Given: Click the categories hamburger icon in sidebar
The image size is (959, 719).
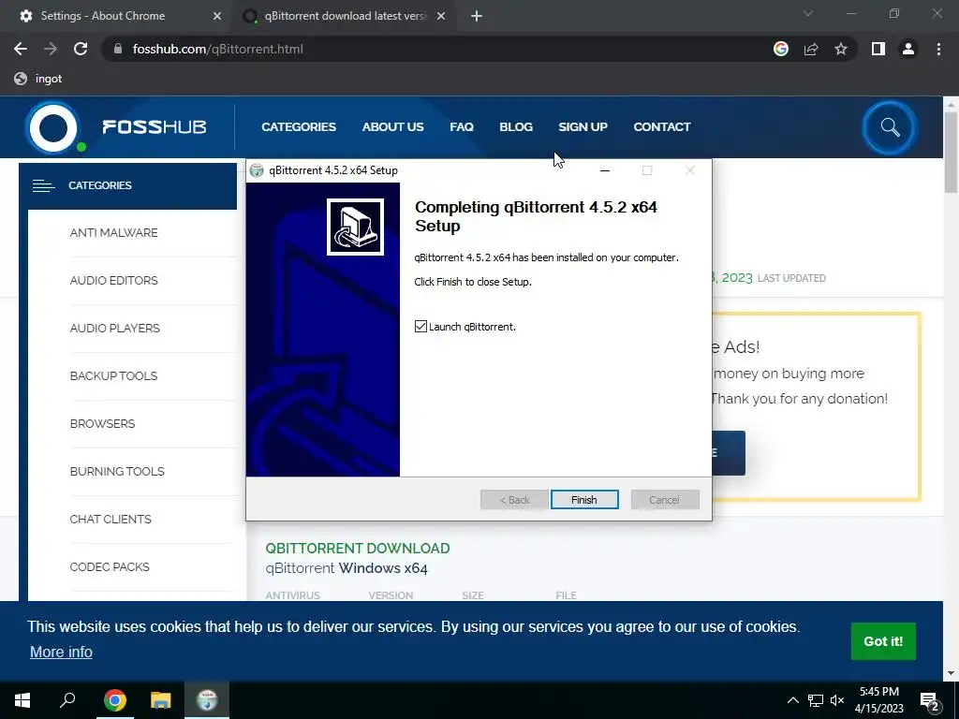Looking at the screenshot, I should (43, 185).
